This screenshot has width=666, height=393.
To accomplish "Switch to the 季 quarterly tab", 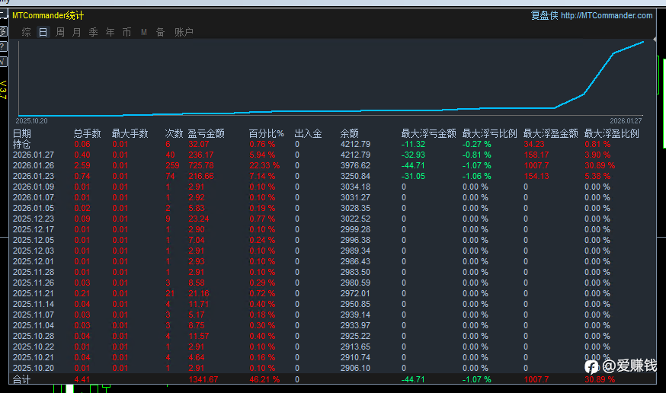I will click(x=94, y=32).
